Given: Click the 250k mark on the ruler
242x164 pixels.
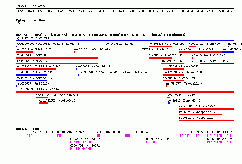Looking at the screenshot, I should pos(121,11).
